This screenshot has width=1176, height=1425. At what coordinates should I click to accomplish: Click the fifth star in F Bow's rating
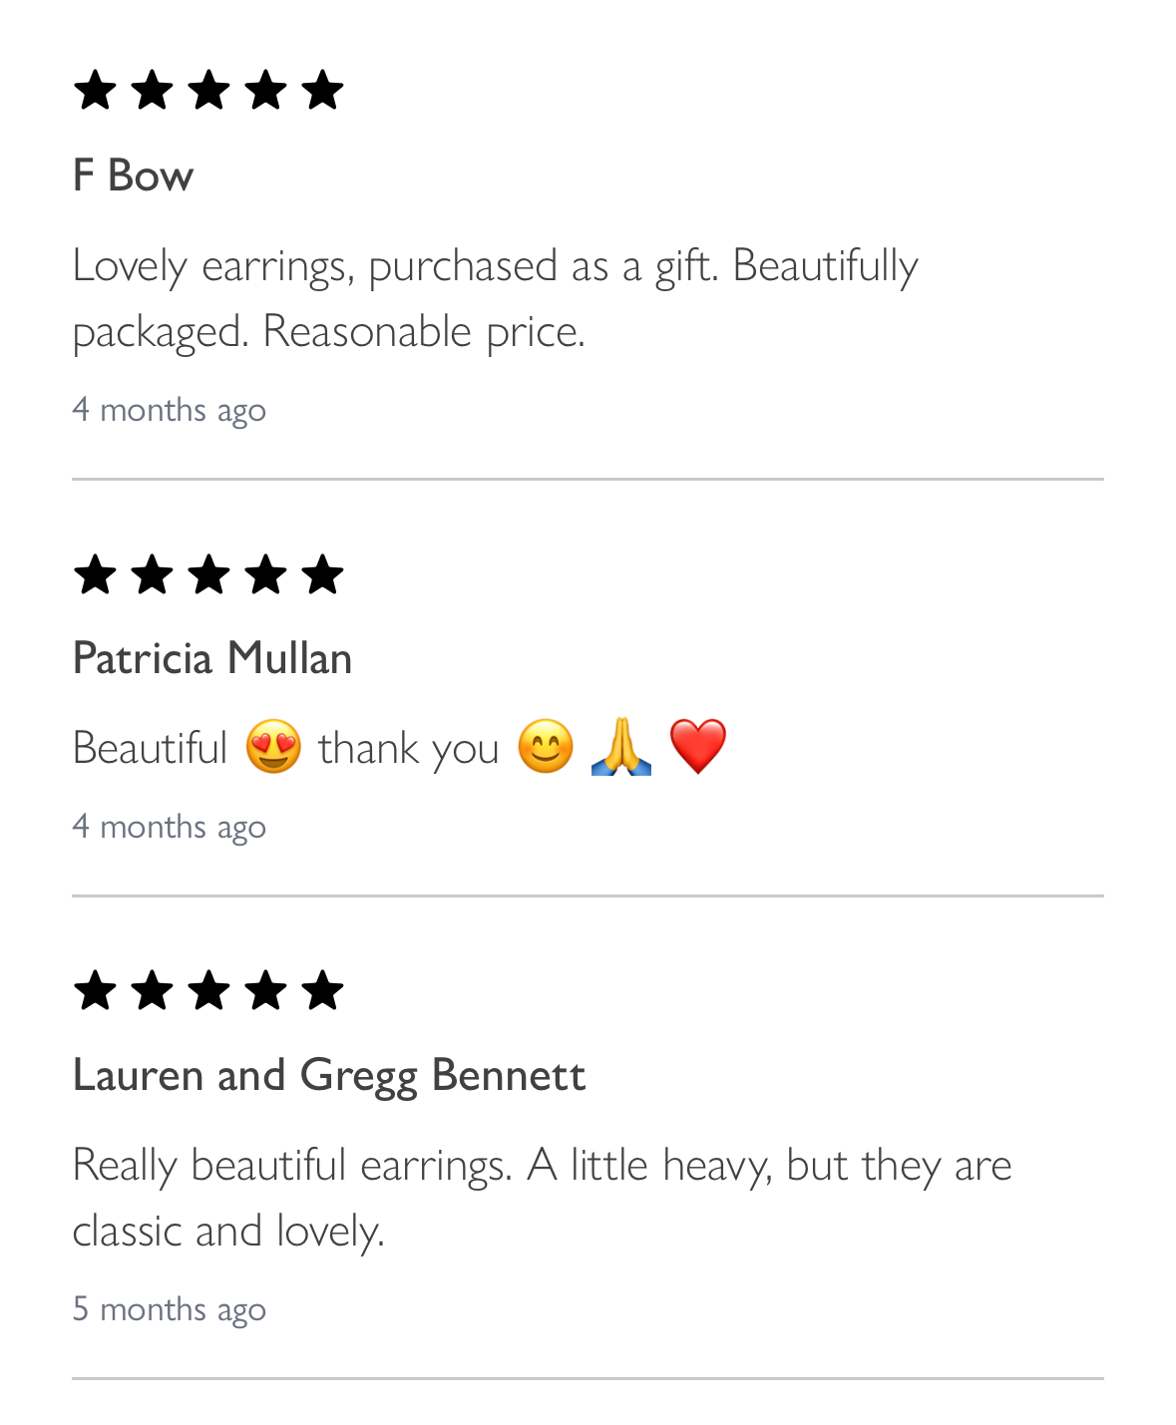tap(322, 90)
